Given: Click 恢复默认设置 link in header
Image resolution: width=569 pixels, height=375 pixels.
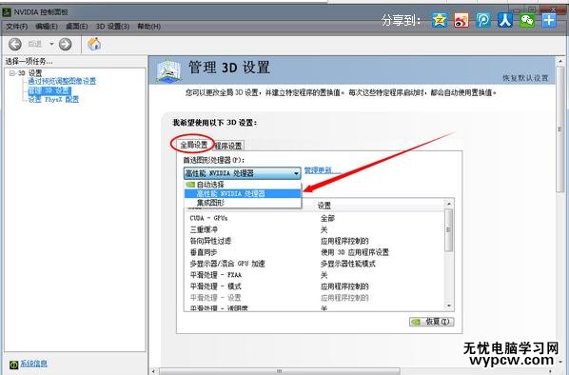Looking at the screenshot, I should [x=525, y=78].
